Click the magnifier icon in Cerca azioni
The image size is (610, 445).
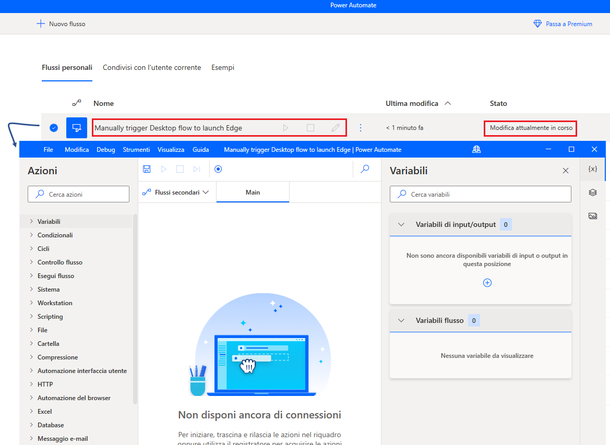(x=40, y=194)
